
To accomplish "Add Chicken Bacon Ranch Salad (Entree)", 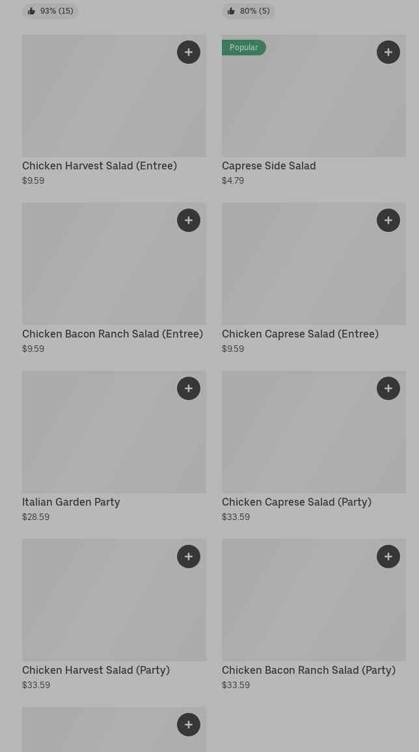I will point(189,220).
